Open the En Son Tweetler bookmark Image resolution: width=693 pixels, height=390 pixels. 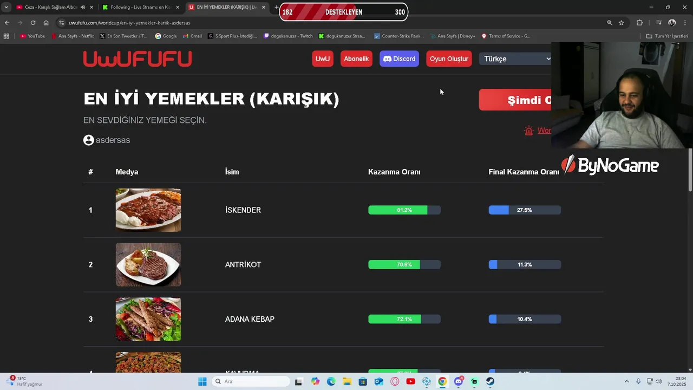123,36
